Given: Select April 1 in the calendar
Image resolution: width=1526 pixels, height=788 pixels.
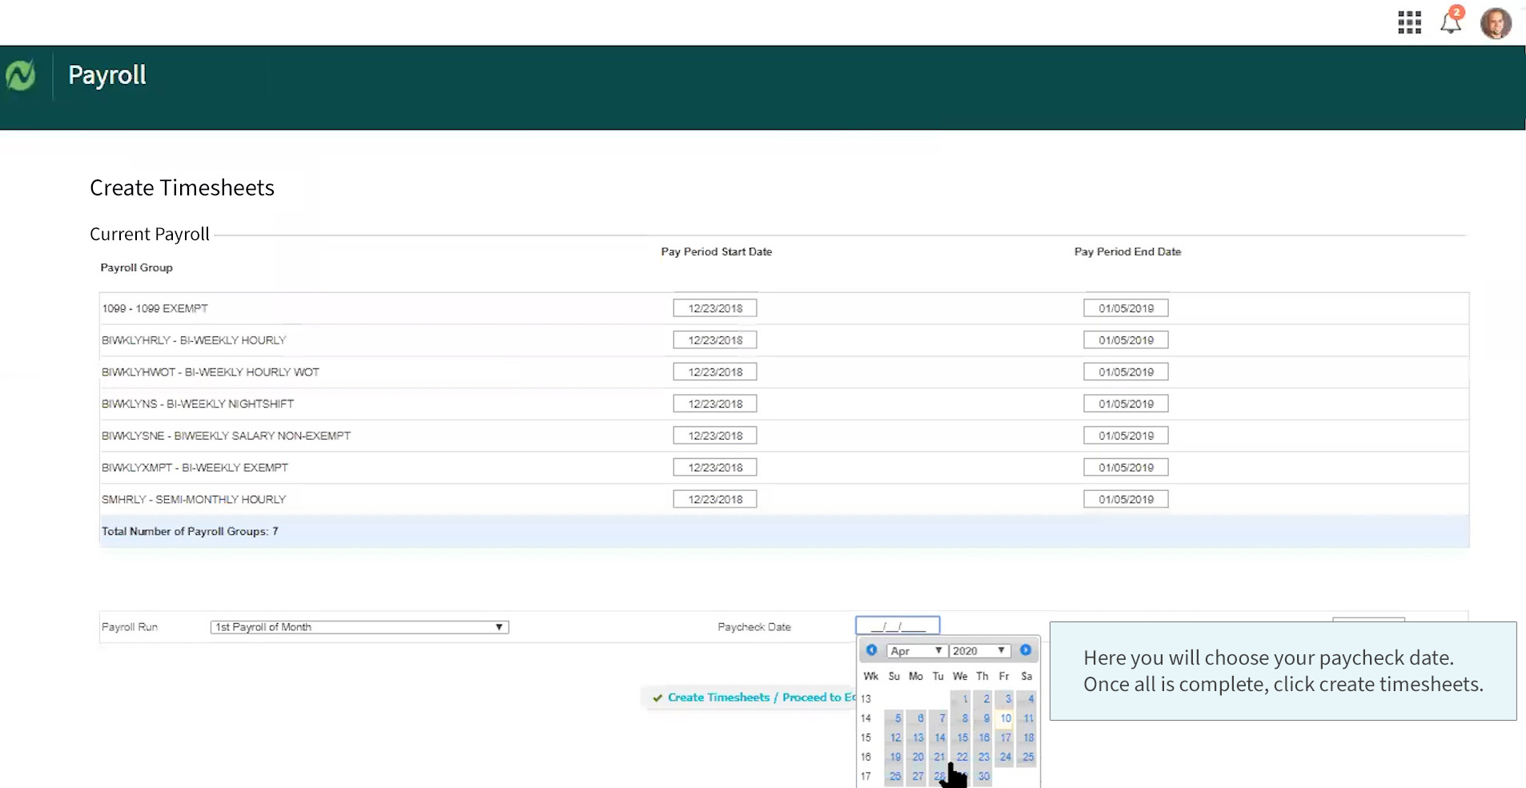Looking at the screenshot, I should [962, 699].
